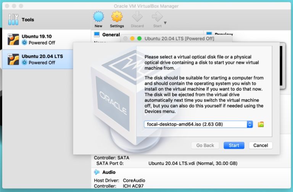Expand the Start options dropdown arrow
The width and height of the screenshot is (293, 192).
(x=165, y=23)
